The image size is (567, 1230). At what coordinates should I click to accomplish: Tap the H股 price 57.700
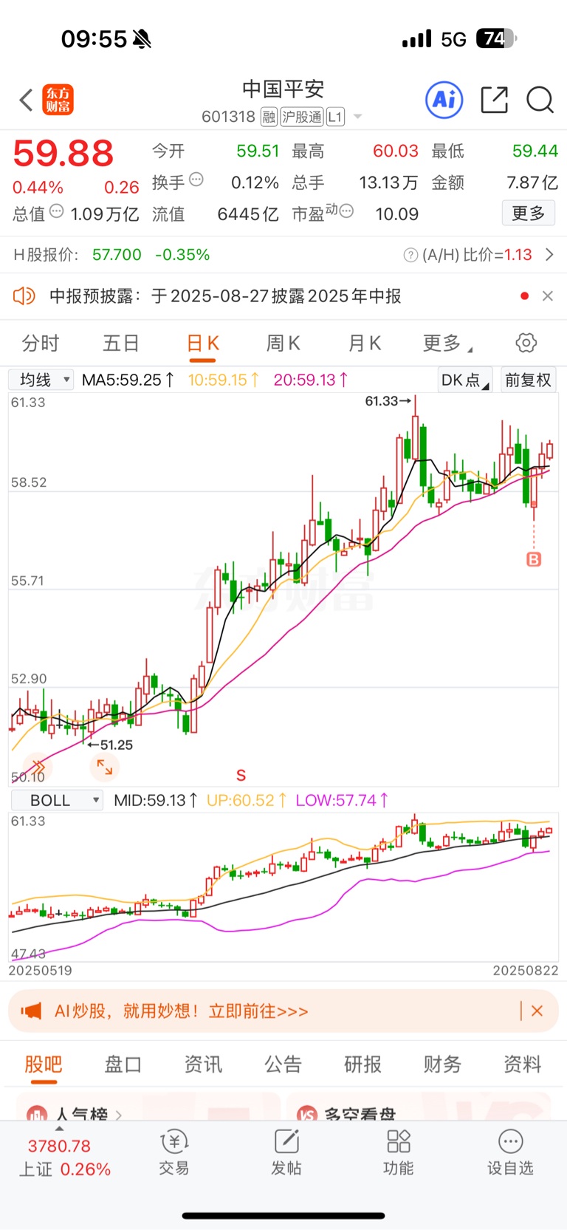[x=117, y=255]
